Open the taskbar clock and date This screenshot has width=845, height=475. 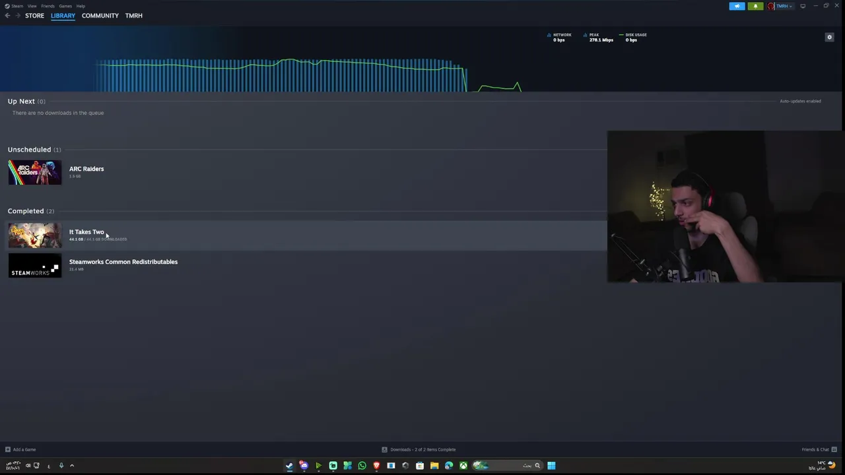pyautogui.click(x=13, y=466)
